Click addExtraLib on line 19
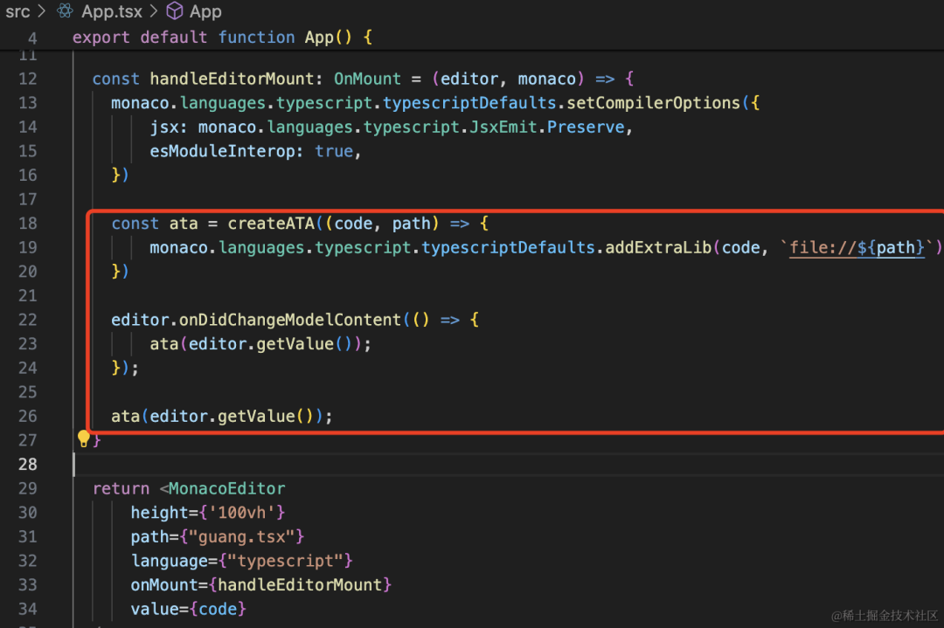The width and height of the screenshot is (944, 628). [x=659, y=248]
